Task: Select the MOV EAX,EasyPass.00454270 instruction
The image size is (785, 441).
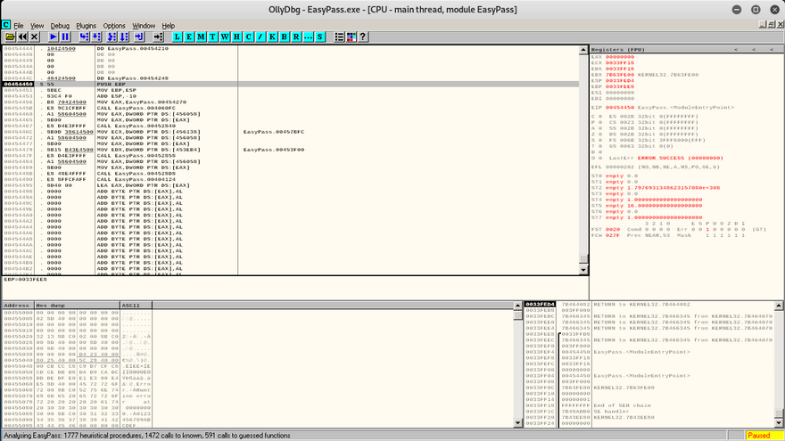Action: tap(291, 102)
